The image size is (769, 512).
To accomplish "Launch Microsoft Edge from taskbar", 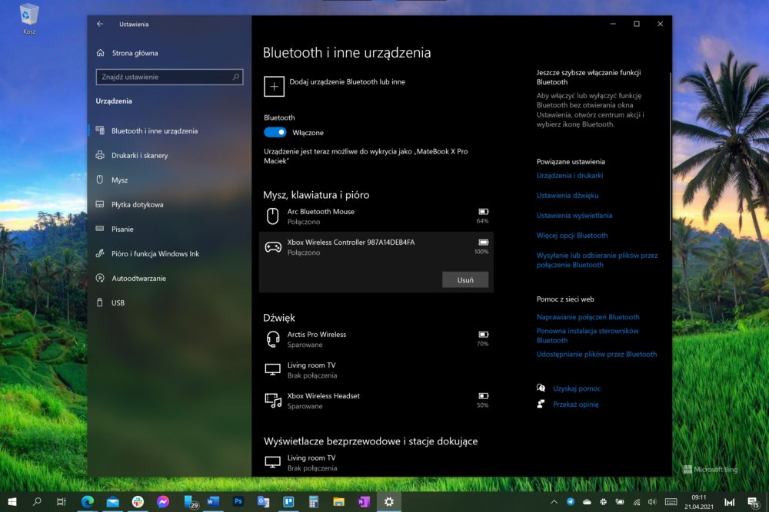I will [88, 502].
